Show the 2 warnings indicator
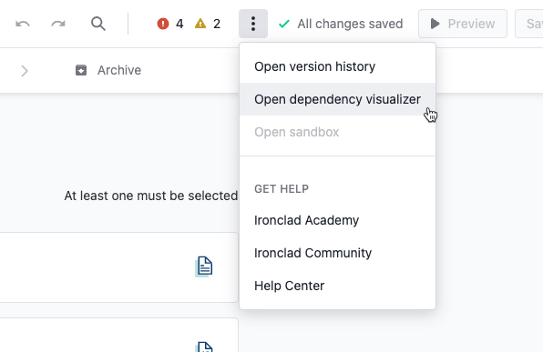 pos(208,24)
